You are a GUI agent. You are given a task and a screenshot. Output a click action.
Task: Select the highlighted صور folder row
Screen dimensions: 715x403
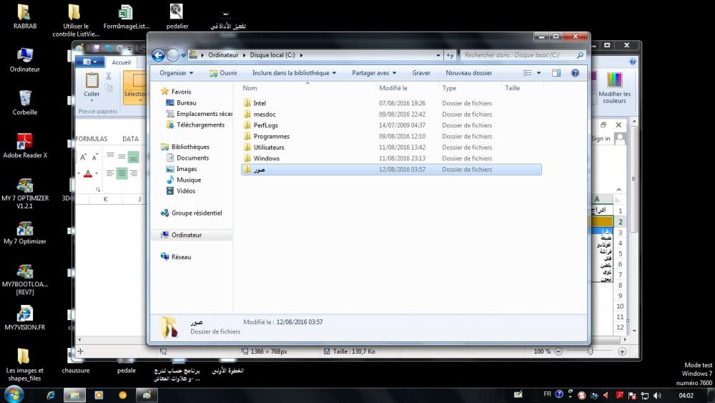[391, 170]
